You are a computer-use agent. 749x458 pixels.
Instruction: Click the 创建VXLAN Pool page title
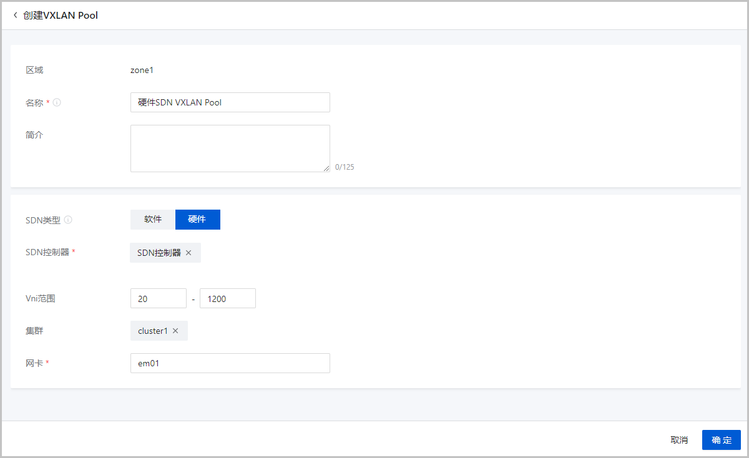(x=61, y=15)
